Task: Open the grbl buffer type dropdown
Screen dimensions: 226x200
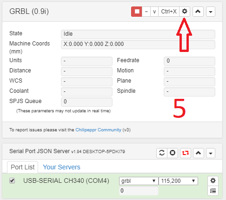Action: pyautogui.click(x=139, y=181)
